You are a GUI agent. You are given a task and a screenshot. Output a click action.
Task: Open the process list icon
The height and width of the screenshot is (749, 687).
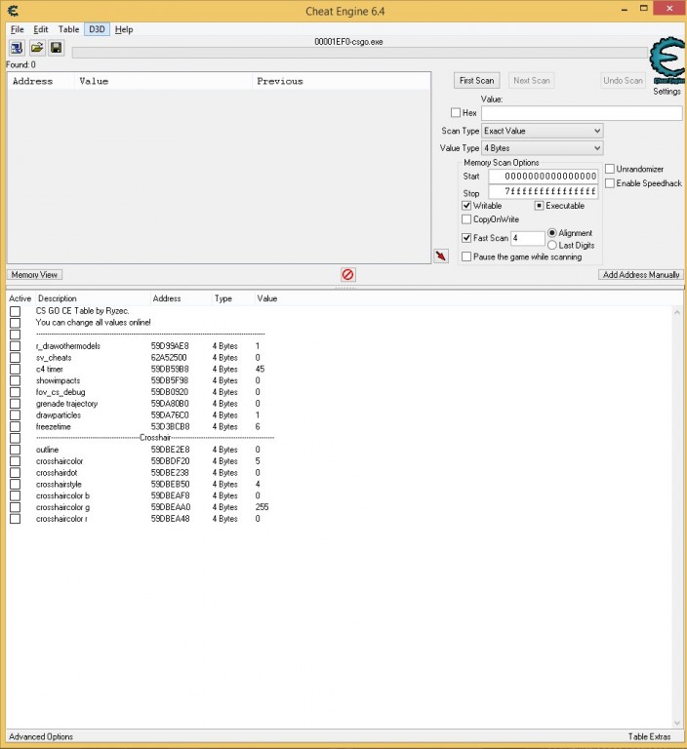pos(17,48)
